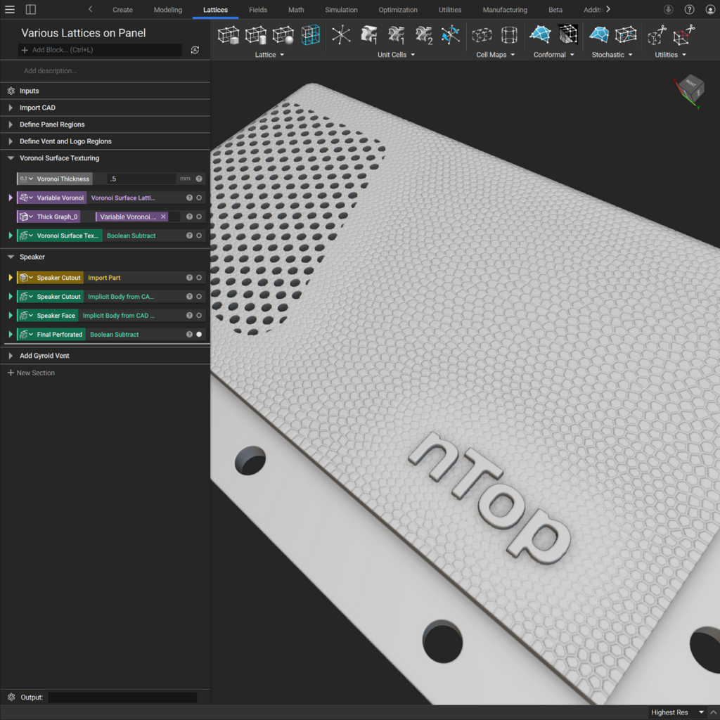Image resolution: width=720 pixels, height=720 pixels.
Task: Toggle visibility of Thick Graph_0 block
Action: [199, 217]
